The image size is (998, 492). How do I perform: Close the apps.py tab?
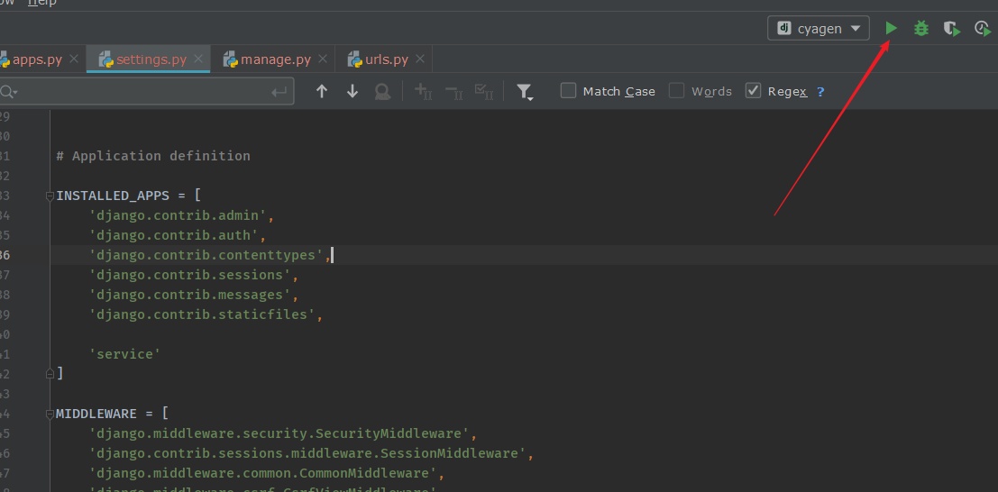pos(74,59)
